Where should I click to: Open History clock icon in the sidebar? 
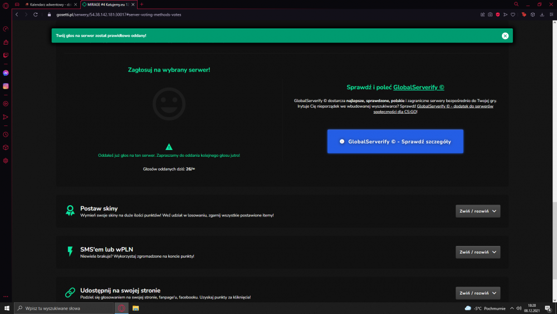pyautogui.click(x=6, y=134)
